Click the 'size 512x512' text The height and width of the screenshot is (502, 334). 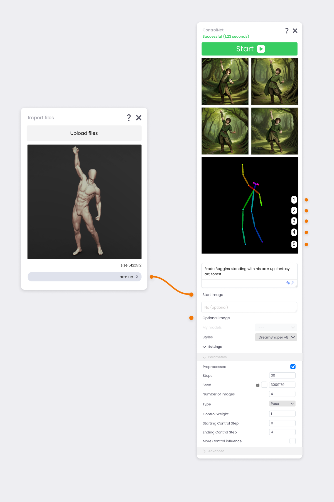point(131,265)
